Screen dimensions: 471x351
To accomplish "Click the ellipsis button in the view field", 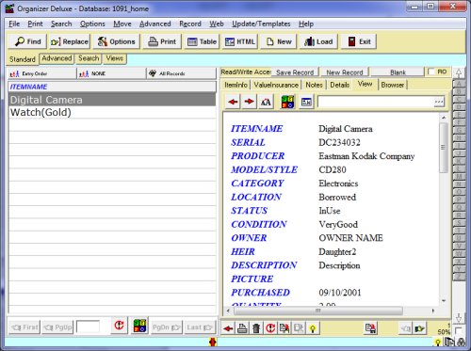I will [439, 102].
